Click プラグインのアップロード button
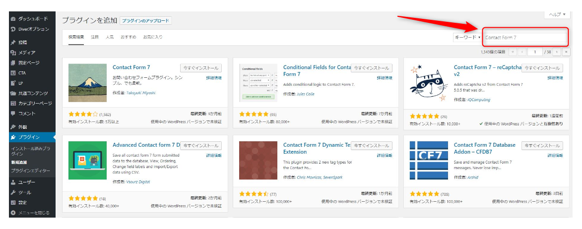Viewport: 582px width, 229px height. [145, 21]
